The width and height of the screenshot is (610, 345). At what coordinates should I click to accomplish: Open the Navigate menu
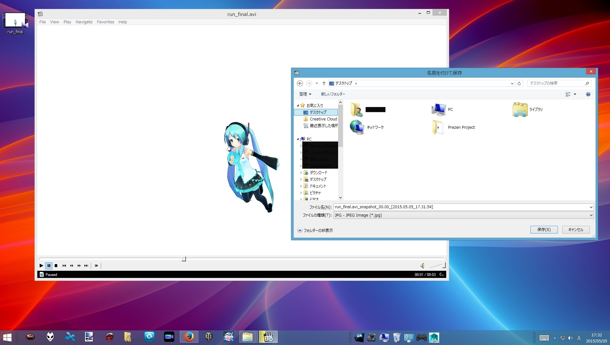pos(84,22)
